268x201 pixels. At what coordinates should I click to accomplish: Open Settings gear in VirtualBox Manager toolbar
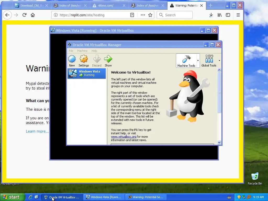coord(83,61)
